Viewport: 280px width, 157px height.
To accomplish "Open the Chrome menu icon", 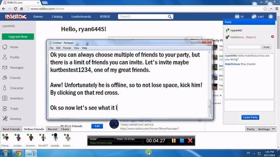I will click(x=276, y=9).
